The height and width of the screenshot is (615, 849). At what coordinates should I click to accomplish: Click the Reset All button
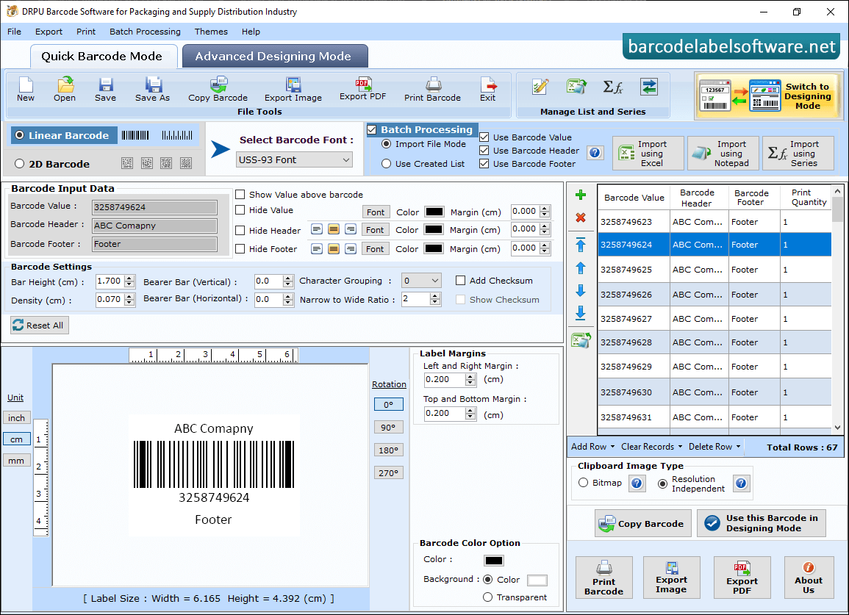tap(40, 326)
